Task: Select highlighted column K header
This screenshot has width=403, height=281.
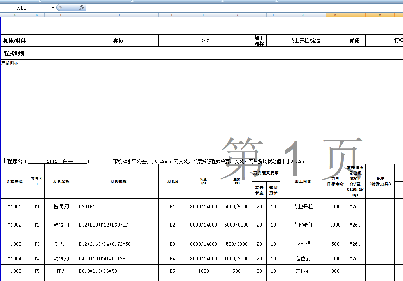Action: tap(335, 15)
